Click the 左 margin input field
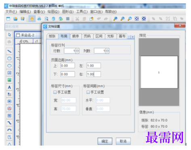The width and height of the screenshot is (191, 150). point(94,66)
